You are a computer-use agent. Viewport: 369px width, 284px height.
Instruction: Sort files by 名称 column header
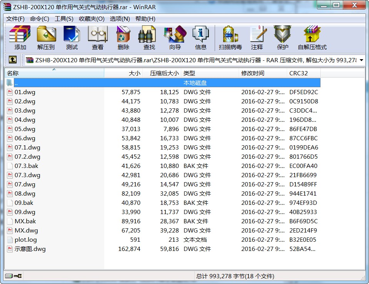coord(54,73)
